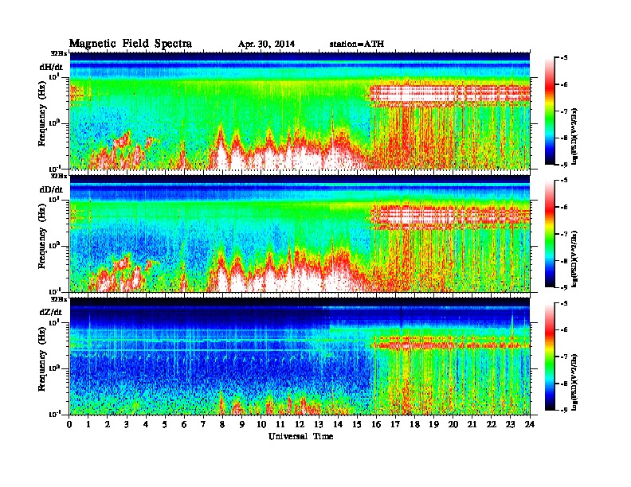The image size is (631, 487).
Task: Click hour 18 on the time axis
Action: (414, 424)
